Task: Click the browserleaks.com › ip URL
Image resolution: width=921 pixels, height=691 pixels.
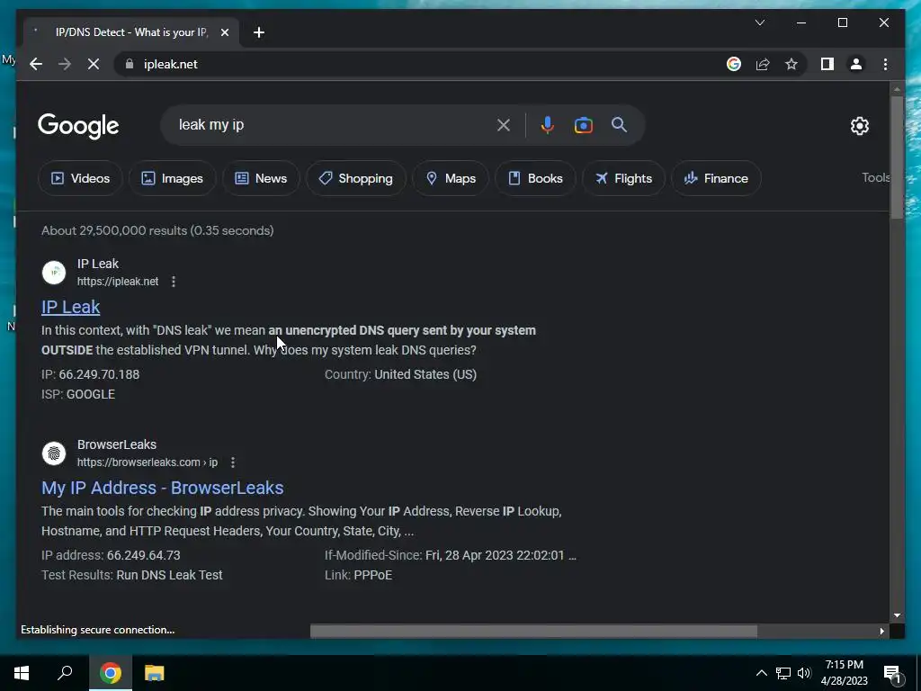Action: point(147,462)
